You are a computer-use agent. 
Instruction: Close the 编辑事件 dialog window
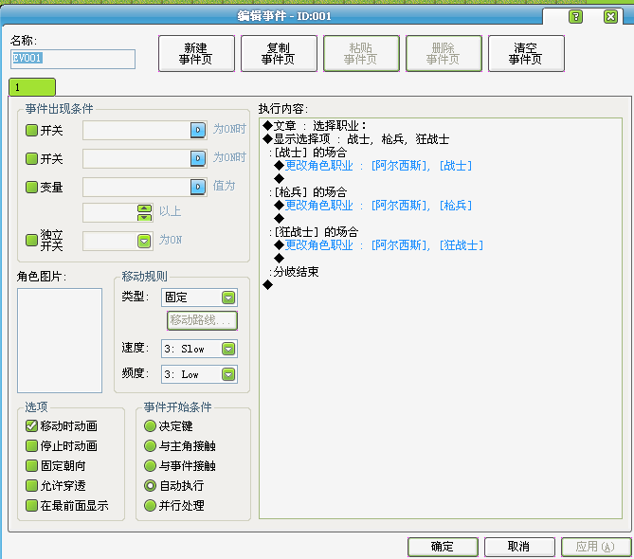[x=610, y=16]
